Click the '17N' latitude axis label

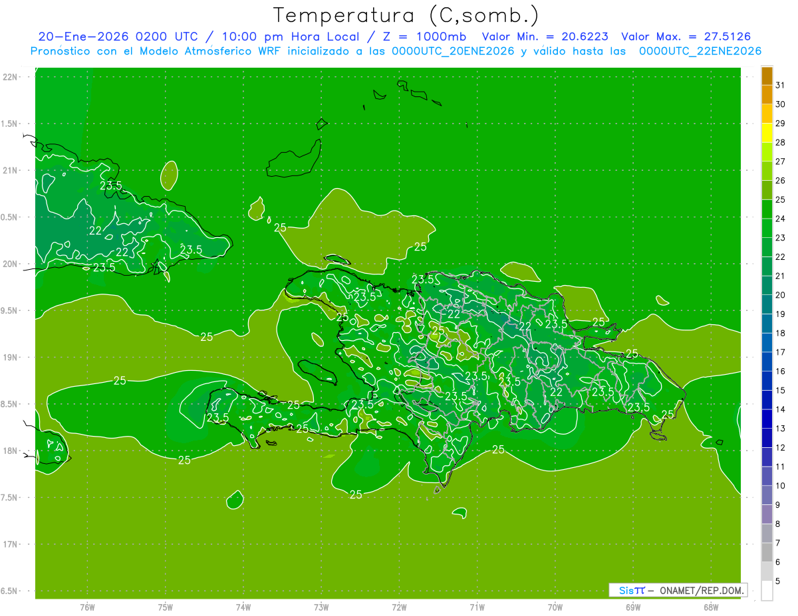pyautogui.click(x=11, y=545)
